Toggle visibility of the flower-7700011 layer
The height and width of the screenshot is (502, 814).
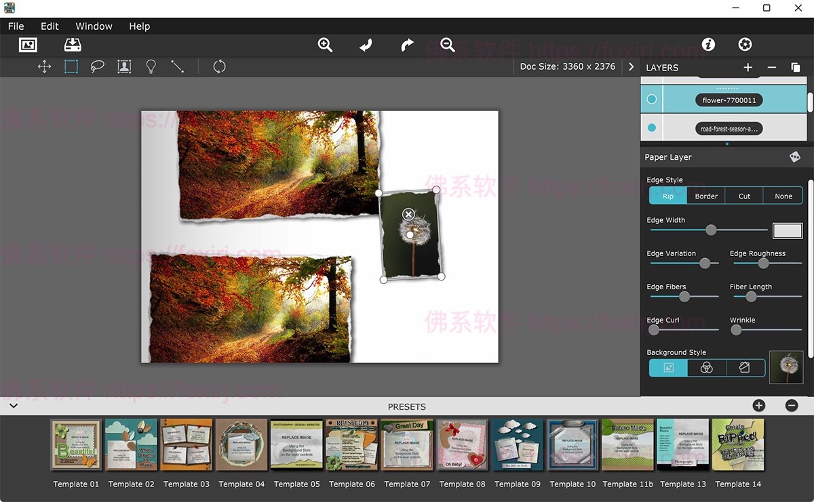tap(651, 99)
